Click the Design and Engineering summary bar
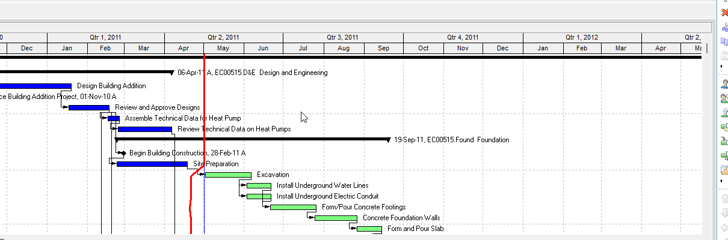728x240 pixels. (x=87, y=71)
